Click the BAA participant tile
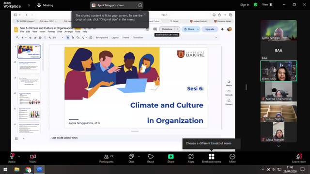The image size is (310, 174). [x=279, y=50]
